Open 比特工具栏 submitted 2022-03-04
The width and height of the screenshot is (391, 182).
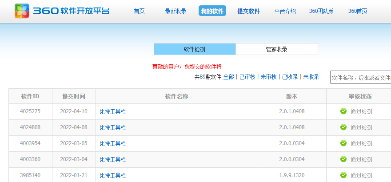tap(113, 159)
